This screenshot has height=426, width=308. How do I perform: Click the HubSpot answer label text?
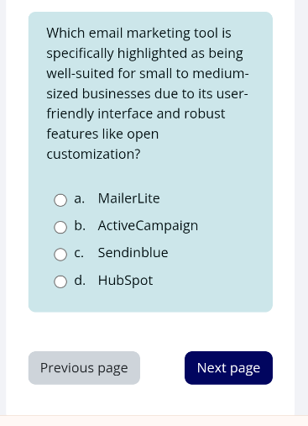[x=125, y=280]
